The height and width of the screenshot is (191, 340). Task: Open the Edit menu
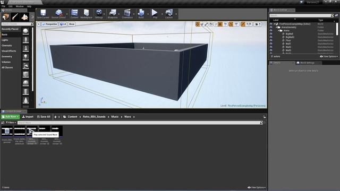[x=11, y=6]
